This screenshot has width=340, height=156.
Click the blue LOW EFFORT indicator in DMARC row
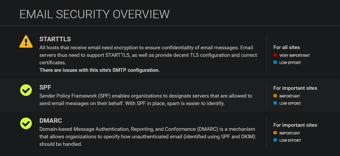tap(276, 140)
